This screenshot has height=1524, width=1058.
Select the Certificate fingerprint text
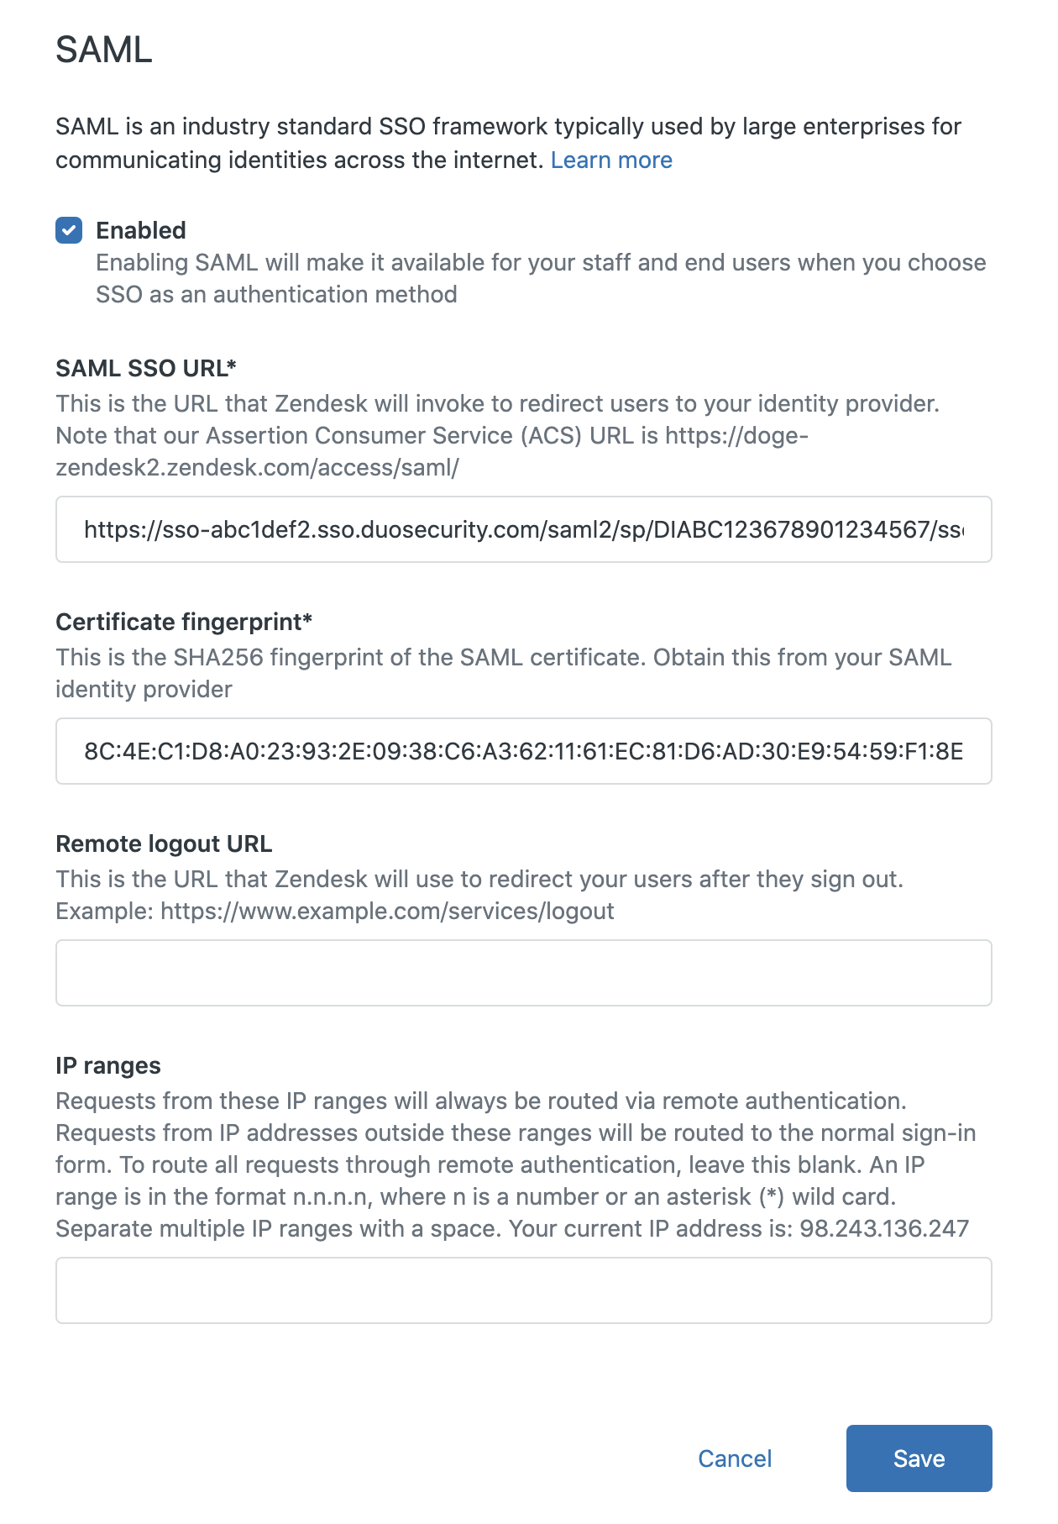tap(522, 751)
